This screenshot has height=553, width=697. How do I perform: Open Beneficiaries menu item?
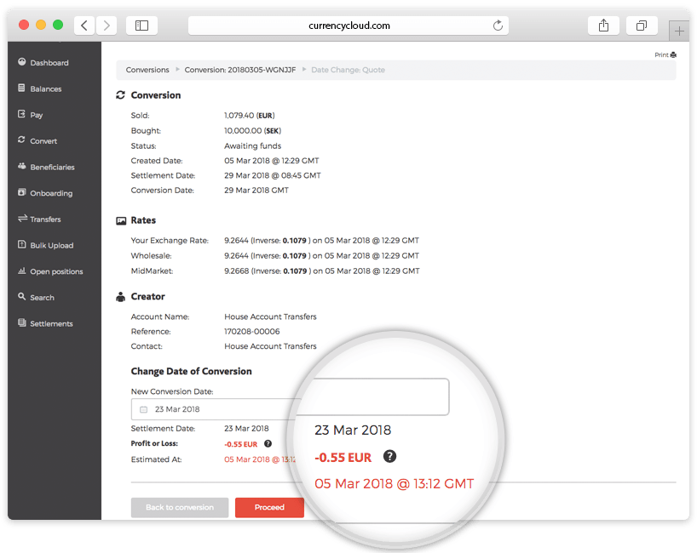click(53, 168)
